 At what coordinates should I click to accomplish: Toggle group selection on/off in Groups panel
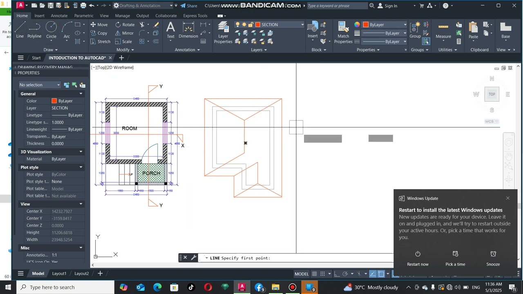[426, 41]
